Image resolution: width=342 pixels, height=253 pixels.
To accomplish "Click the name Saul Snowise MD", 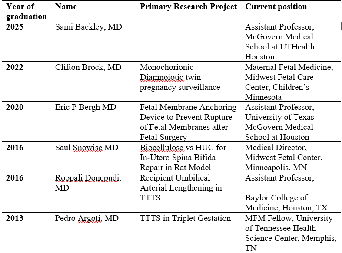I will click(87, 148).
